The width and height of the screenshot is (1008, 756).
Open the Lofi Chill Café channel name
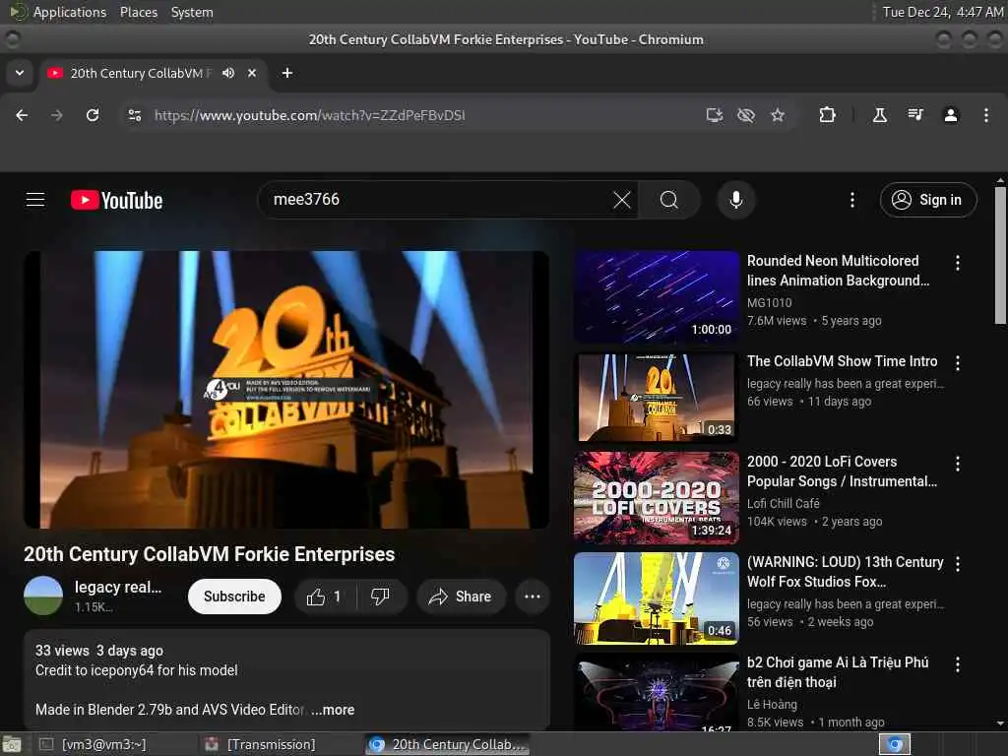point(783,503)
